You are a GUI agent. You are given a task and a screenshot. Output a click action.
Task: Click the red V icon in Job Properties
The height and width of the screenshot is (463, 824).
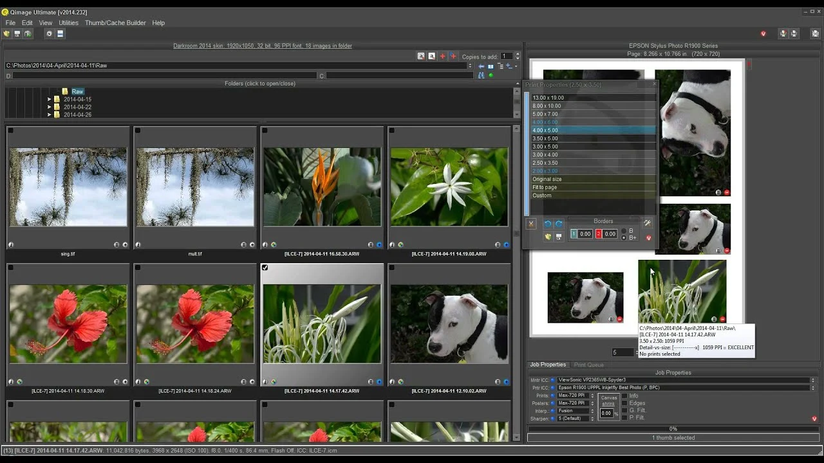click(814, 419)
